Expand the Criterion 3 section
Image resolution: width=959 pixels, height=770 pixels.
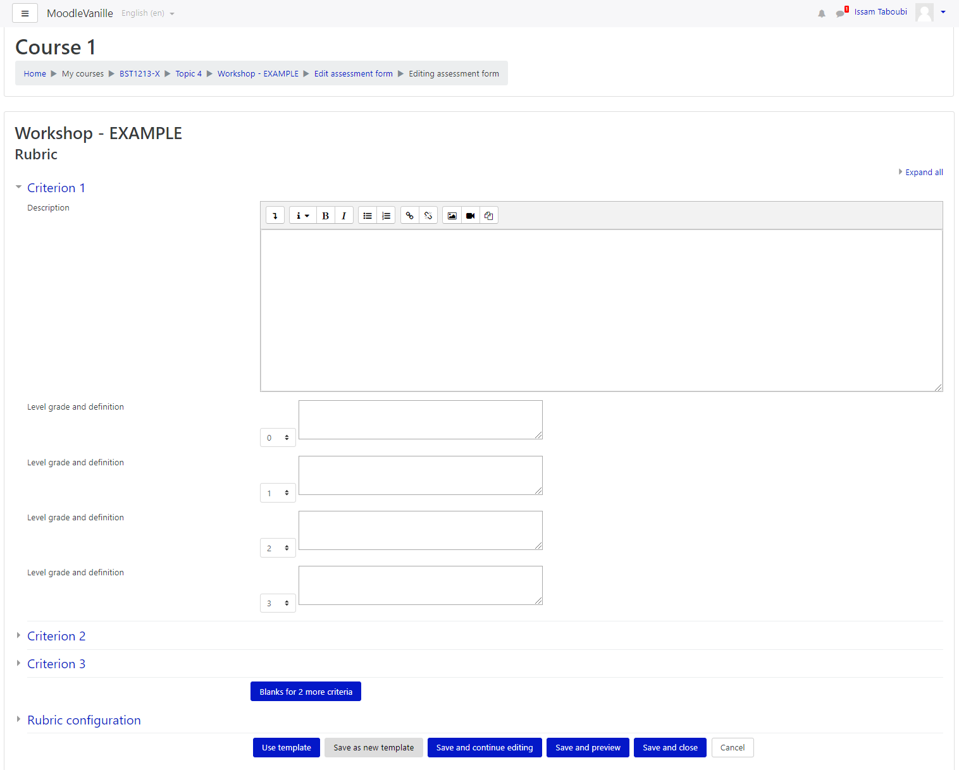point(56,664)
